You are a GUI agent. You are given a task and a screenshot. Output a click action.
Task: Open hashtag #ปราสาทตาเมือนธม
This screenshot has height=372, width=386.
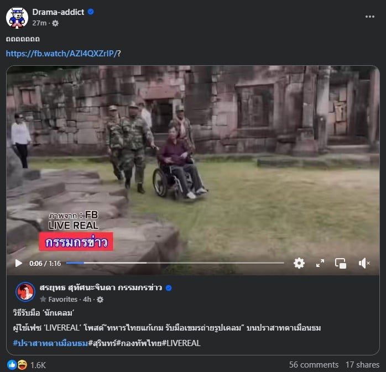(x=50, y=343)
